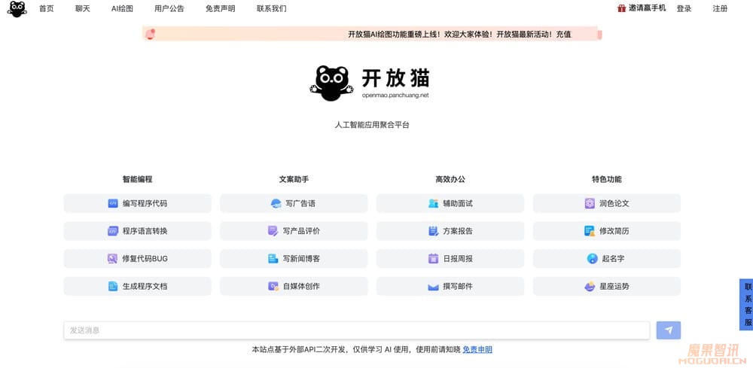Select the 润色论文 button

(607, 203)
